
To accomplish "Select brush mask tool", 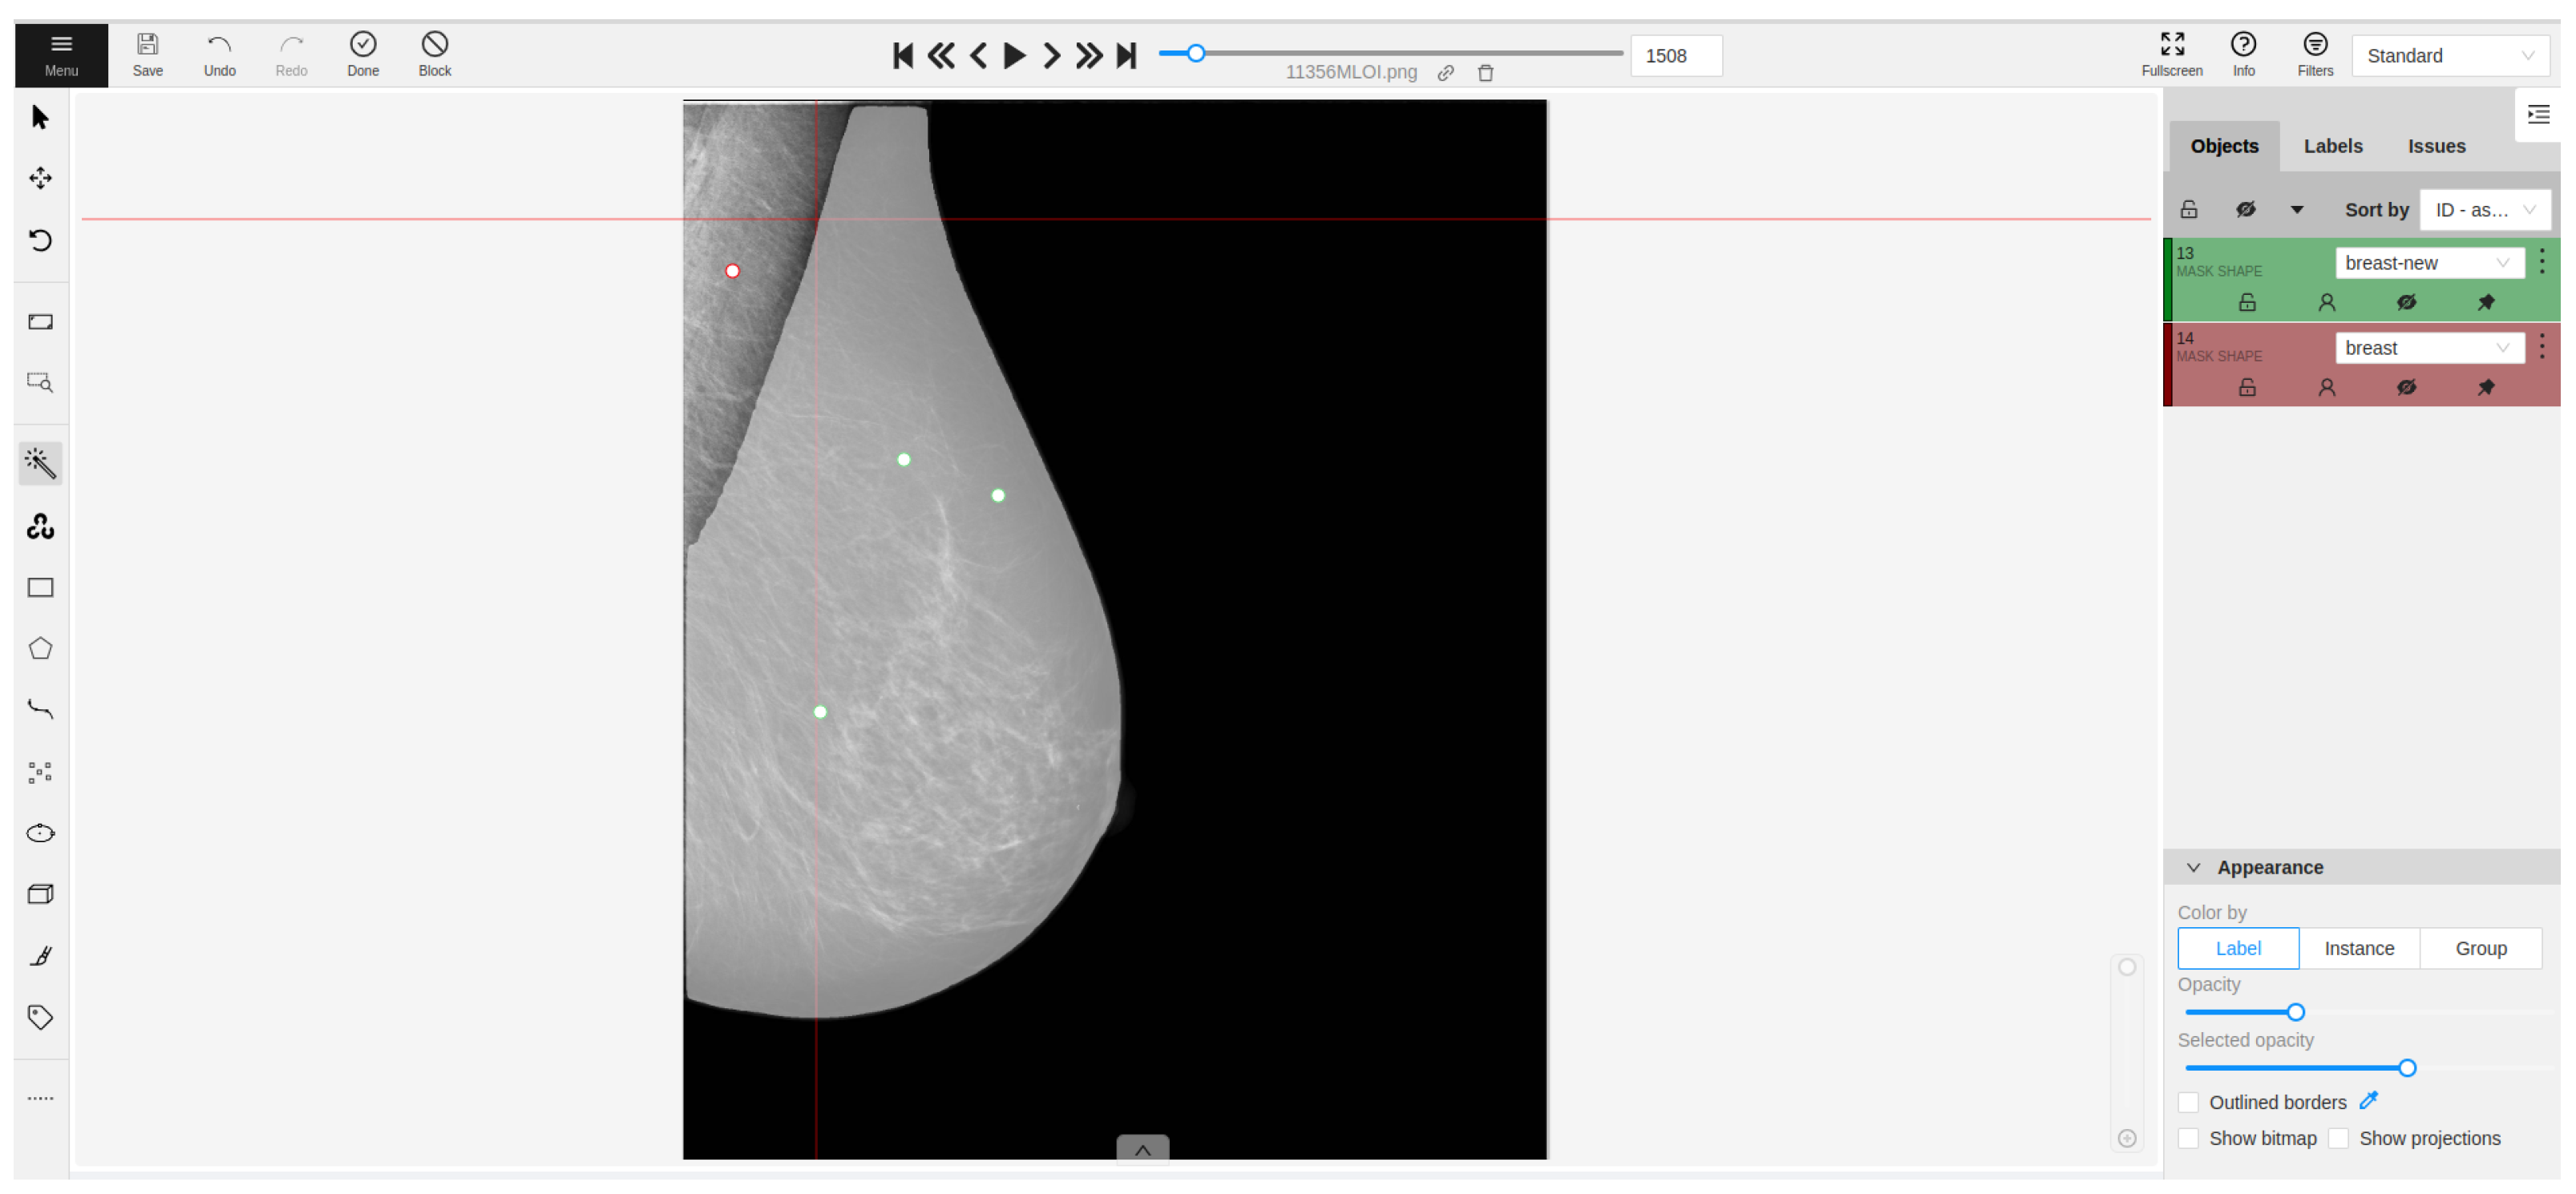I will click(x=40, y=957).
